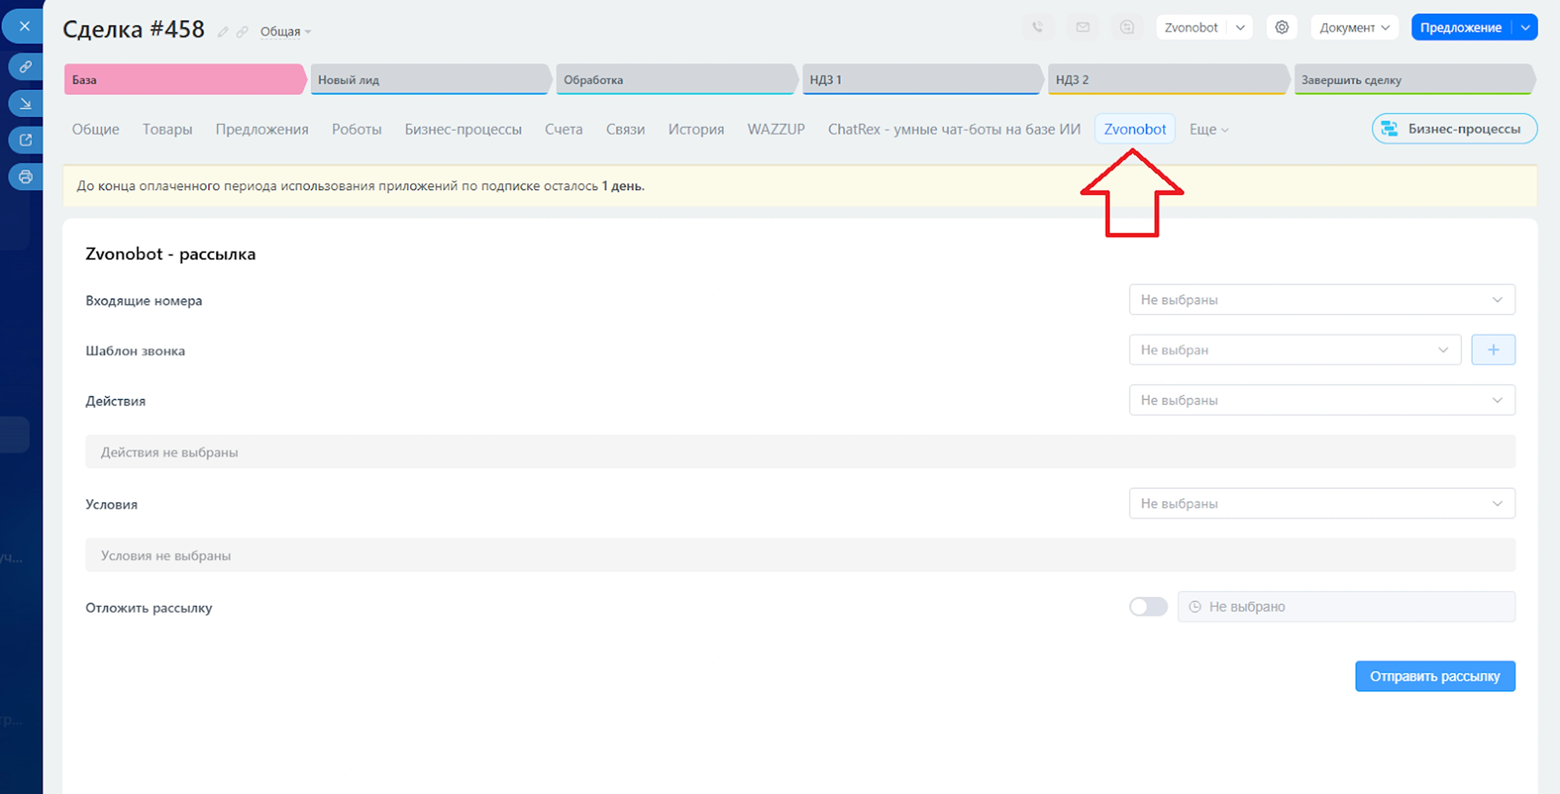This screenshot has width=1560, height=794.
Task: Click the chat message icon in header
Action: point(1127,27)
